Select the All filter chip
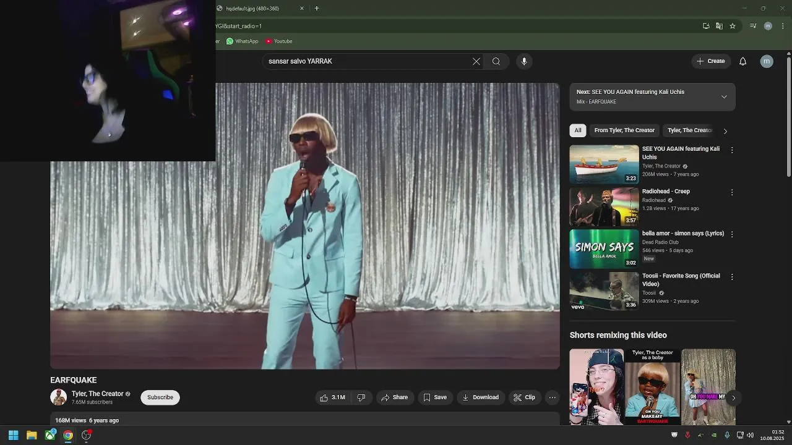 [x=578, y=130]
